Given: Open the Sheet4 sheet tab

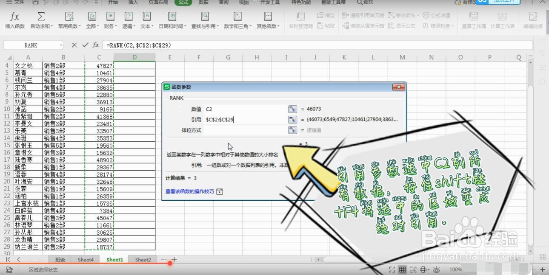Looking at the screenshot, I should tap(86, 259).
